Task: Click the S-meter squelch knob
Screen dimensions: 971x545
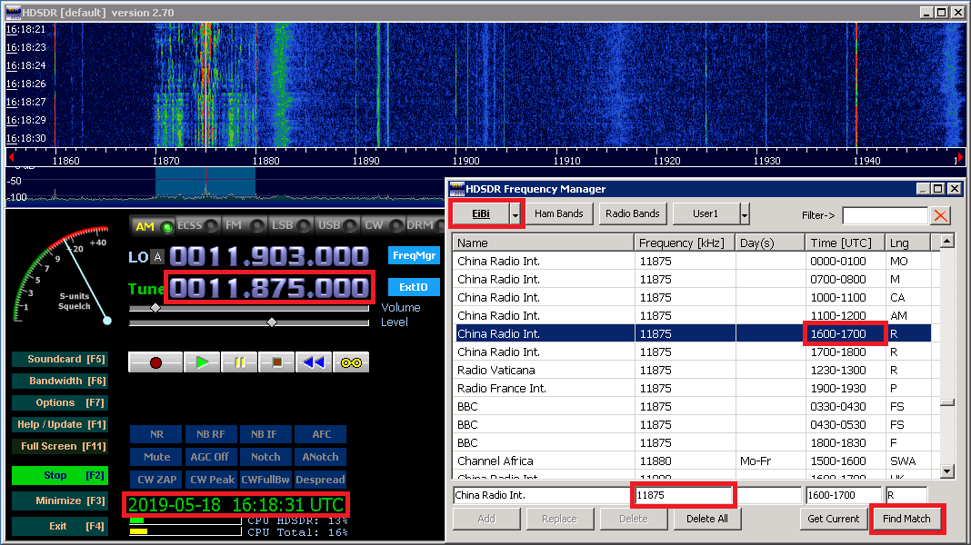Action: pos(107,321)
